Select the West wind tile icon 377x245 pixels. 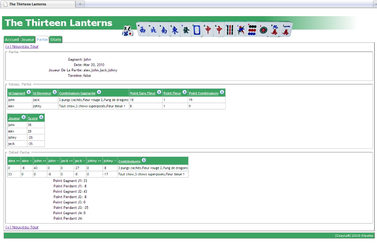143,29
